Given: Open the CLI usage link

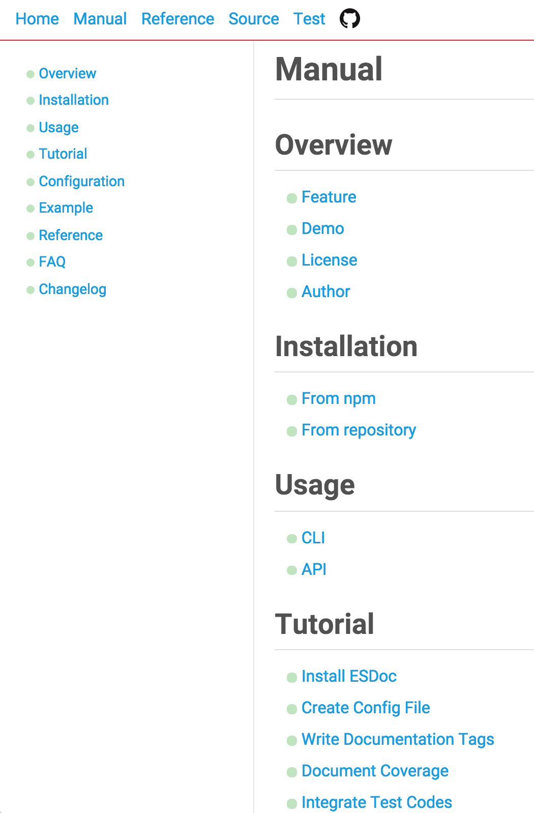Looking at the screenshot, I should pyautogui.click(x=313, y=538).
